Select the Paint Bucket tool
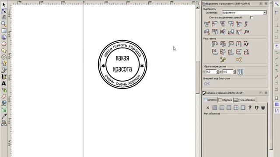The width and height of the screenshot is (280, 157). tap(4, 103)
